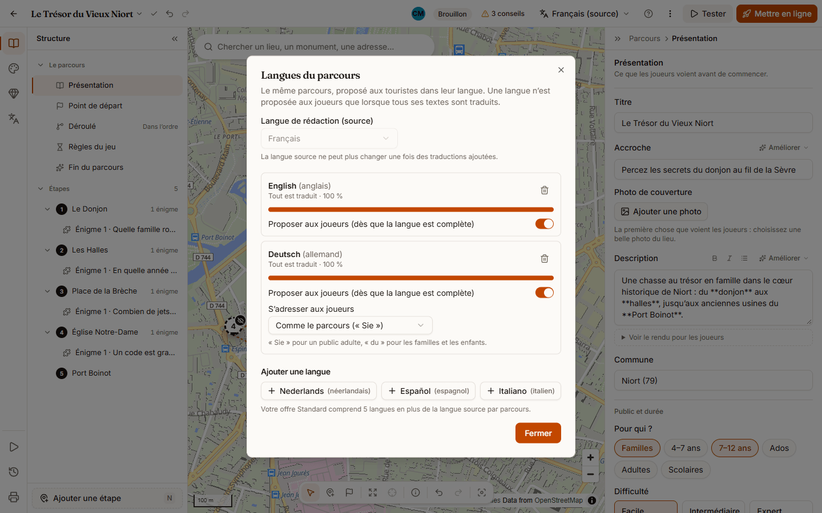Apply bold formatting to the Description
Screen dimensions: 822x513
pos(715,258)
